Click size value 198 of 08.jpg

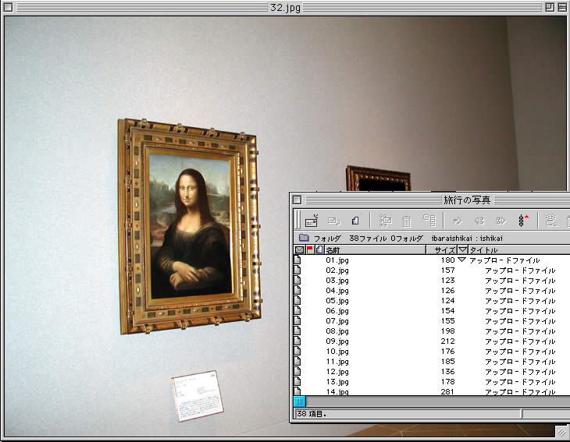coord(447,331)
